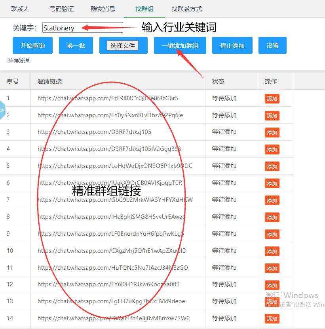Click the 开始查询 button
This screenshot has height=329, width=325.
[32, 45]
